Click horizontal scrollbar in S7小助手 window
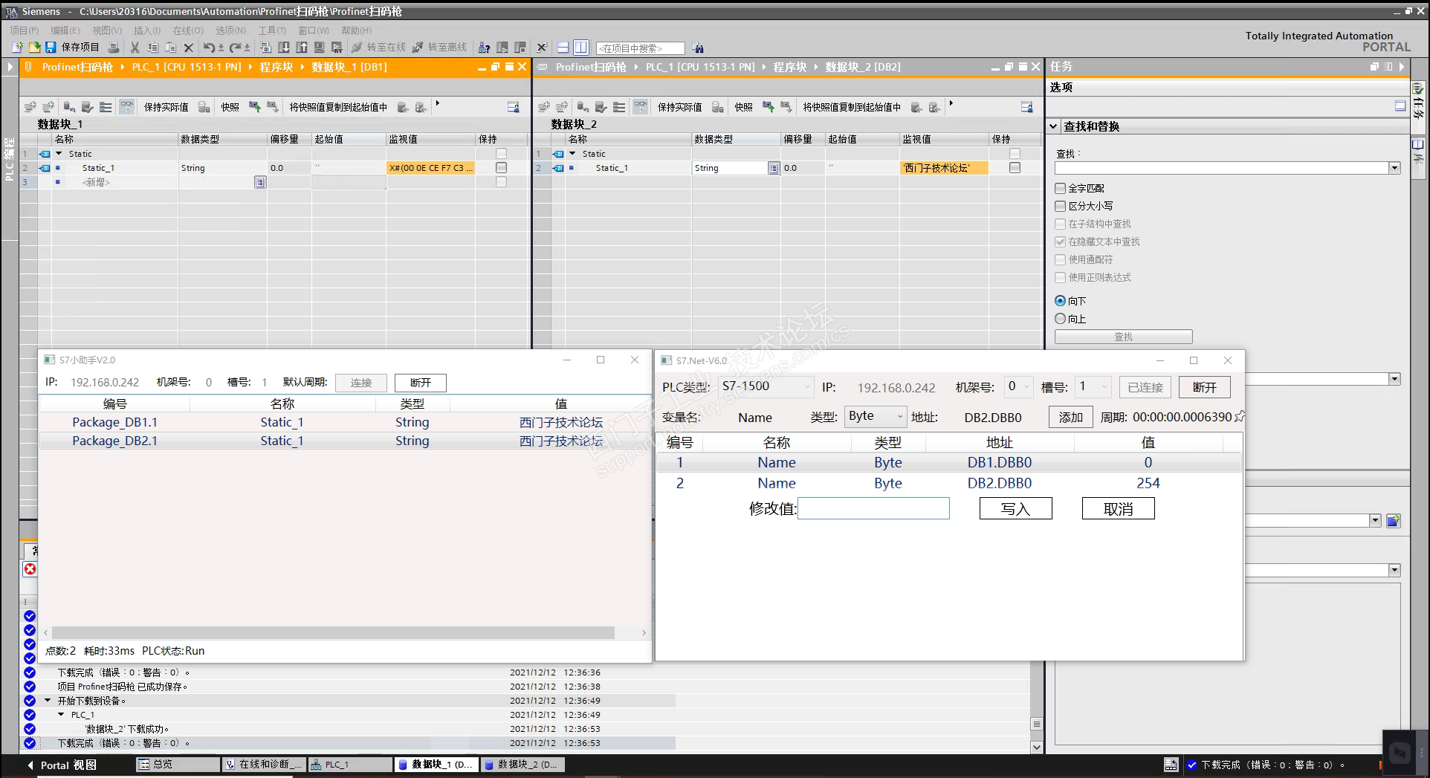Image resolution: width=1430 pixels, height=778 pixels. tap(332, 633)
